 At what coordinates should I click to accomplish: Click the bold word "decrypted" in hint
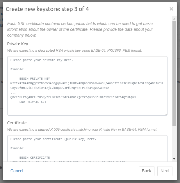47,51
